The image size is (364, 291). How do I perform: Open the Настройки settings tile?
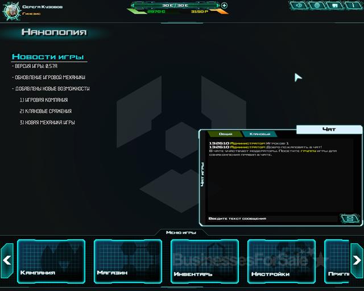[x=282, y=261]
